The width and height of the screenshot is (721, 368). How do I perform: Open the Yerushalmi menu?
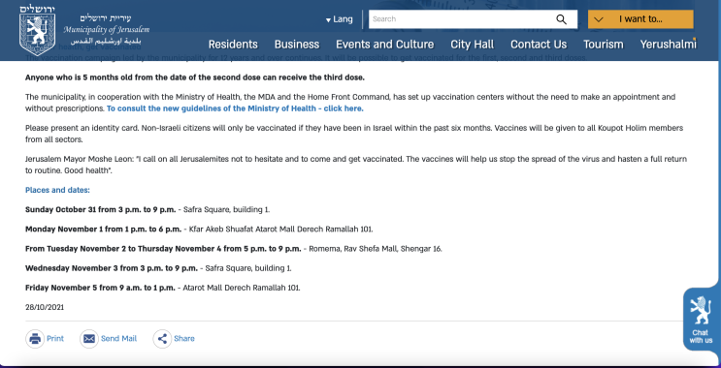click(x=669, y=45)
